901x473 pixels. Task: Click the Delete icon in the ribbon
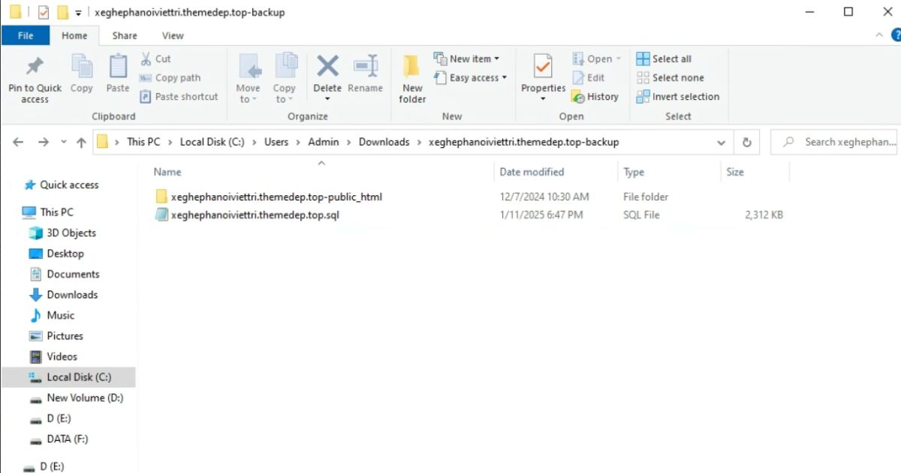(x=327, y=68)
